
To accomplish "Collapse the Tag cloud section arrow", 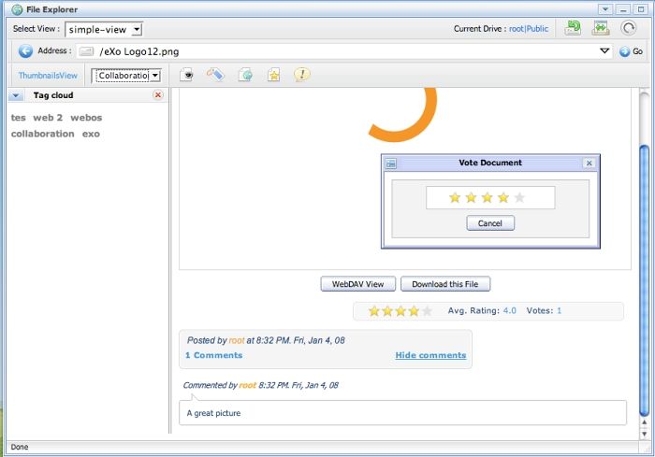I will 16,95.
